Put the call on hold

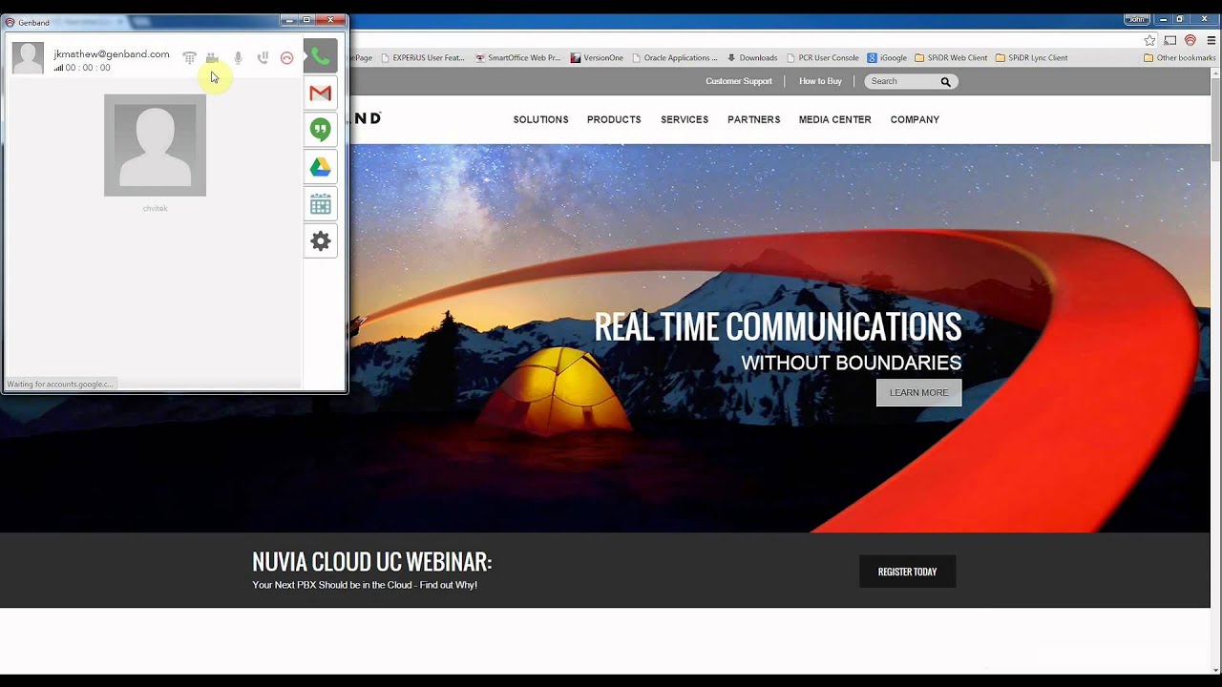(x=263, y=58)
